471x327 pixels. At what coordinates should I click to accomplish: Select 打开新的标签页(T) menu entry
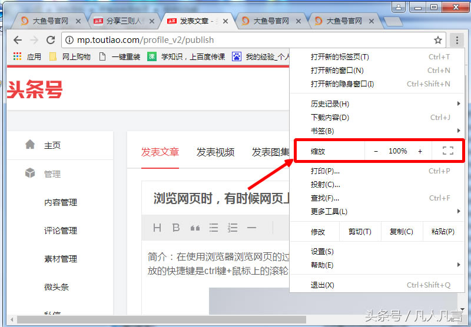click(340, 57)
